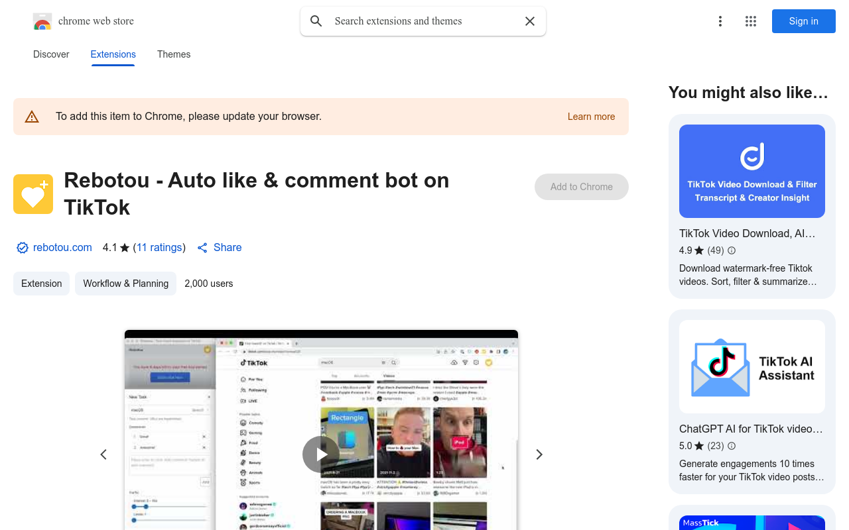Open the TikTok Video Download & Filter thumbnail
Screen dimensions: 849x530
752,171
